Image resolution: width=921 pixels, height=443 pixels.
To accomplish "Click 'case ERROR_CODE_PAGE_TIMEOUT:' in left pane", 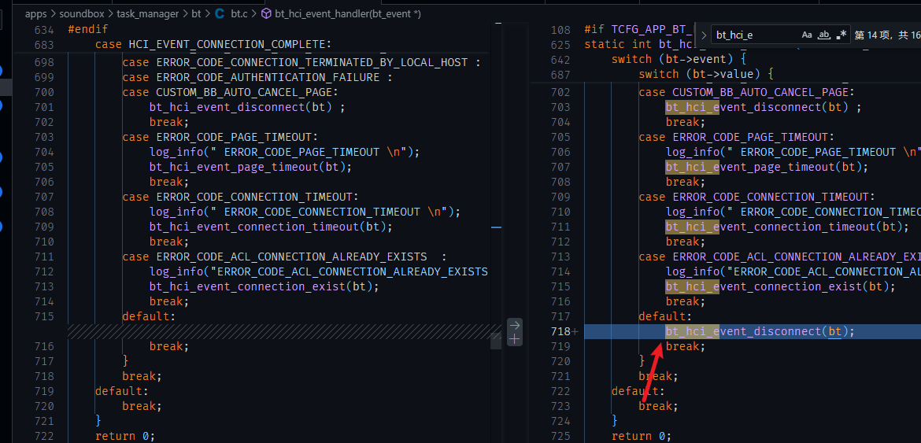I will coord(220,137).
